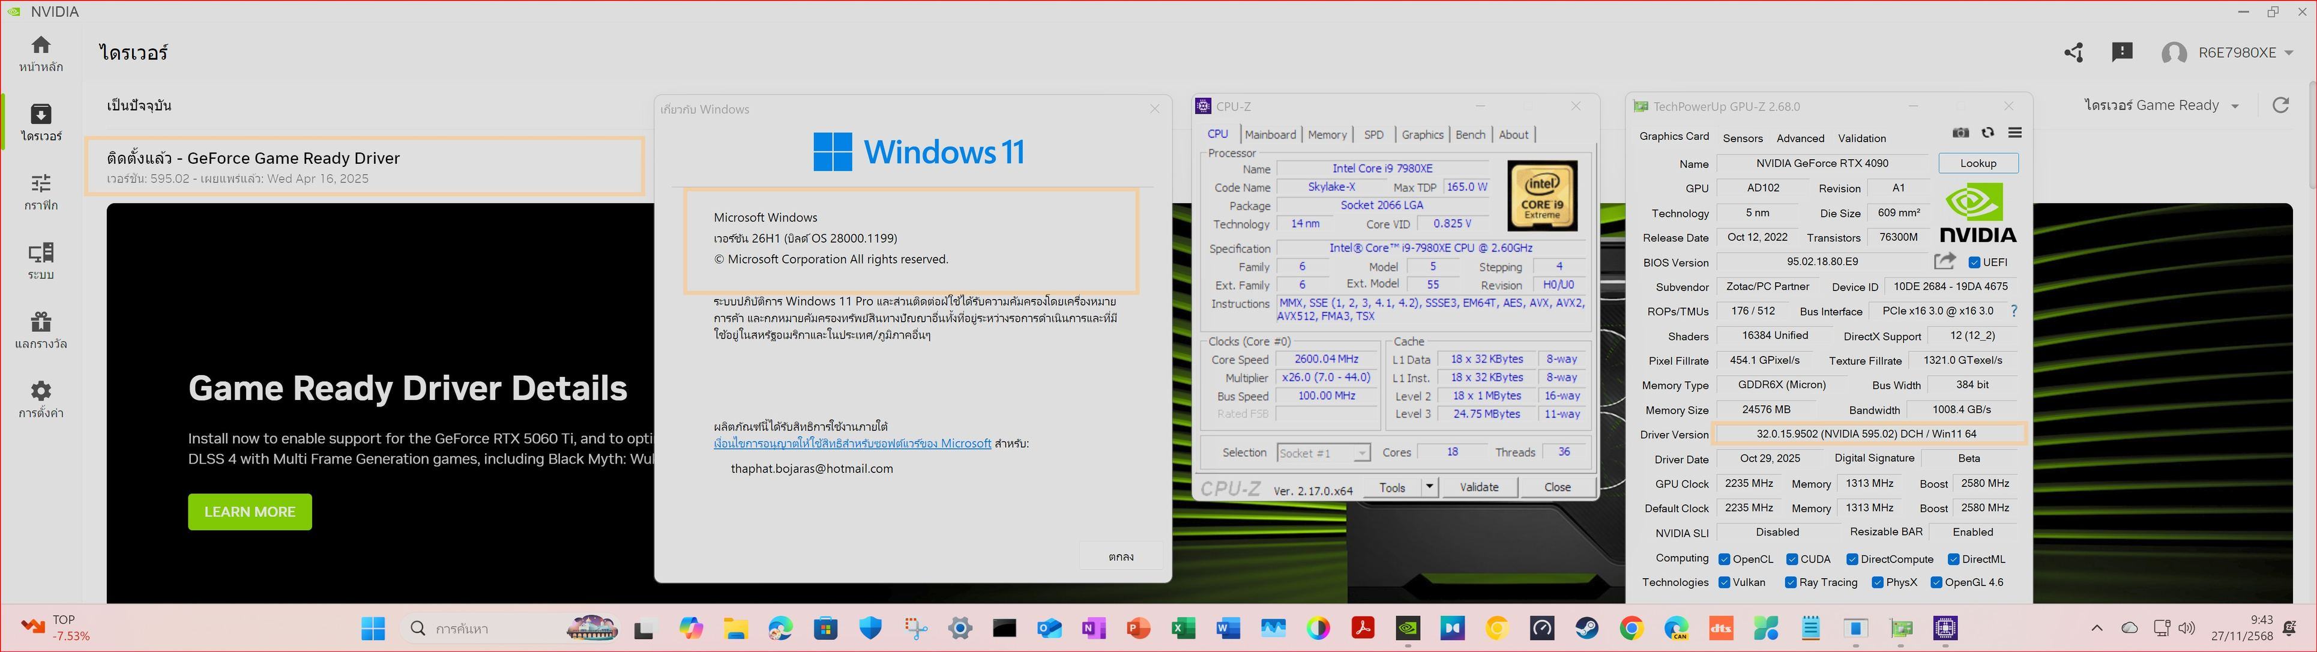Screen dimensions: 2317x652
Task: Toggle the CUDA checkbox in GPU-Z
Action: [1792, 560]
